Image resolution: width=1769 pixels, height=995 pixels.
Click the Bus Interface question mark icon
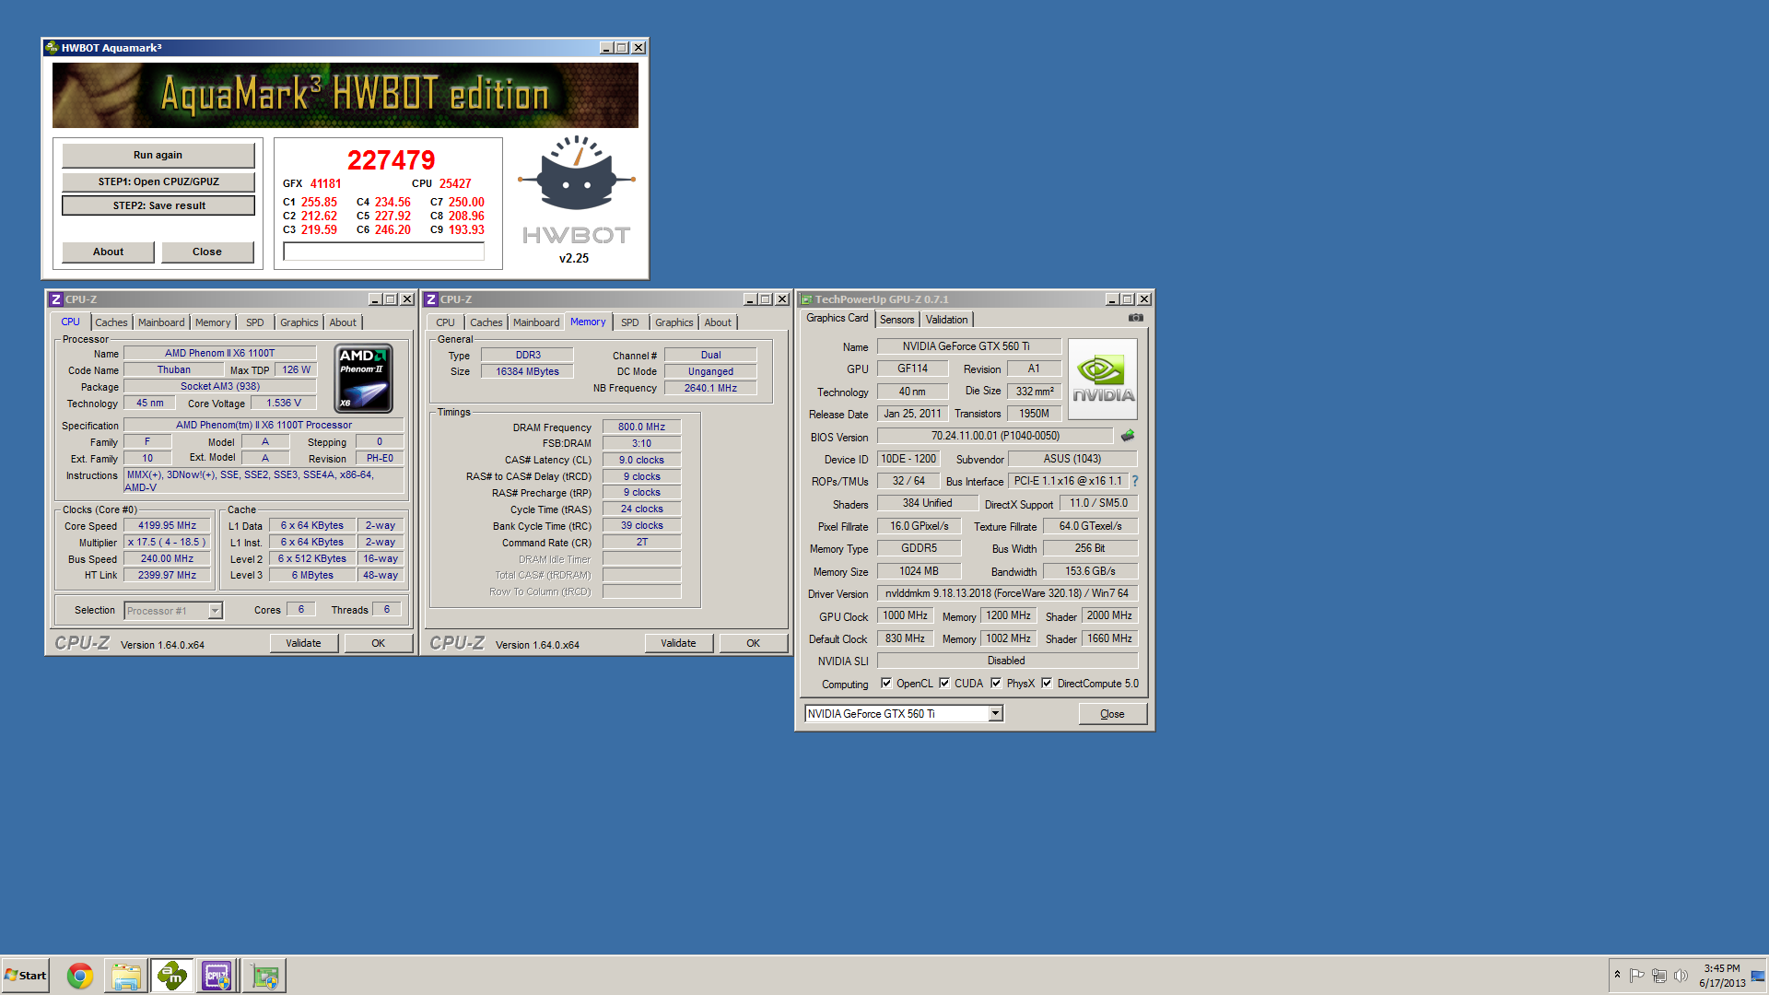click(1135, 481)
